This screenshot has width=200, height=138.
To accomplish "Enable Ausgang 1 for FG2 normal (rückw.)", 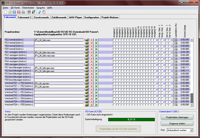I will (114, 40).
